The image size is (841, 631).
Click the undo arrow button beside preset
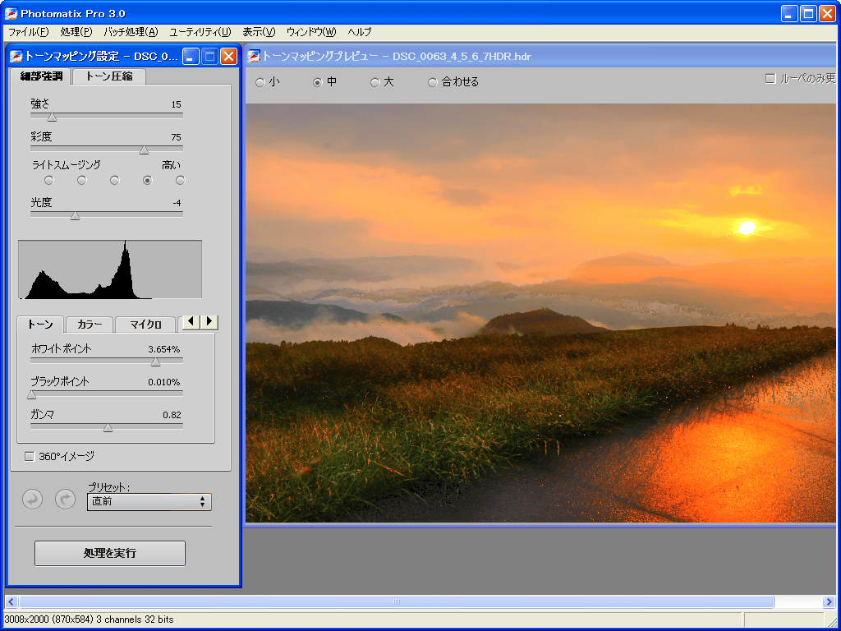click(x=32, y=500)
